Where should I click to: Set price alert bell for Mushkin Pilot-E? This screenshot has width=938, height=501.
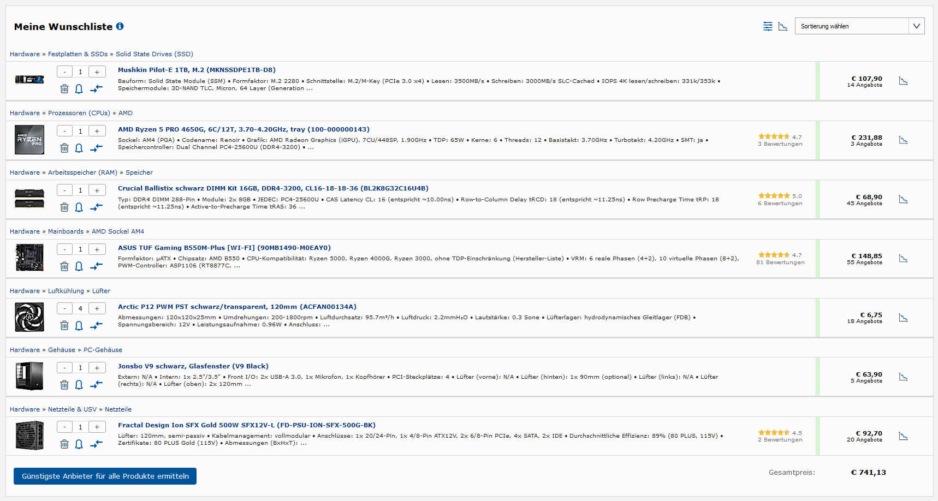[79, 88]
